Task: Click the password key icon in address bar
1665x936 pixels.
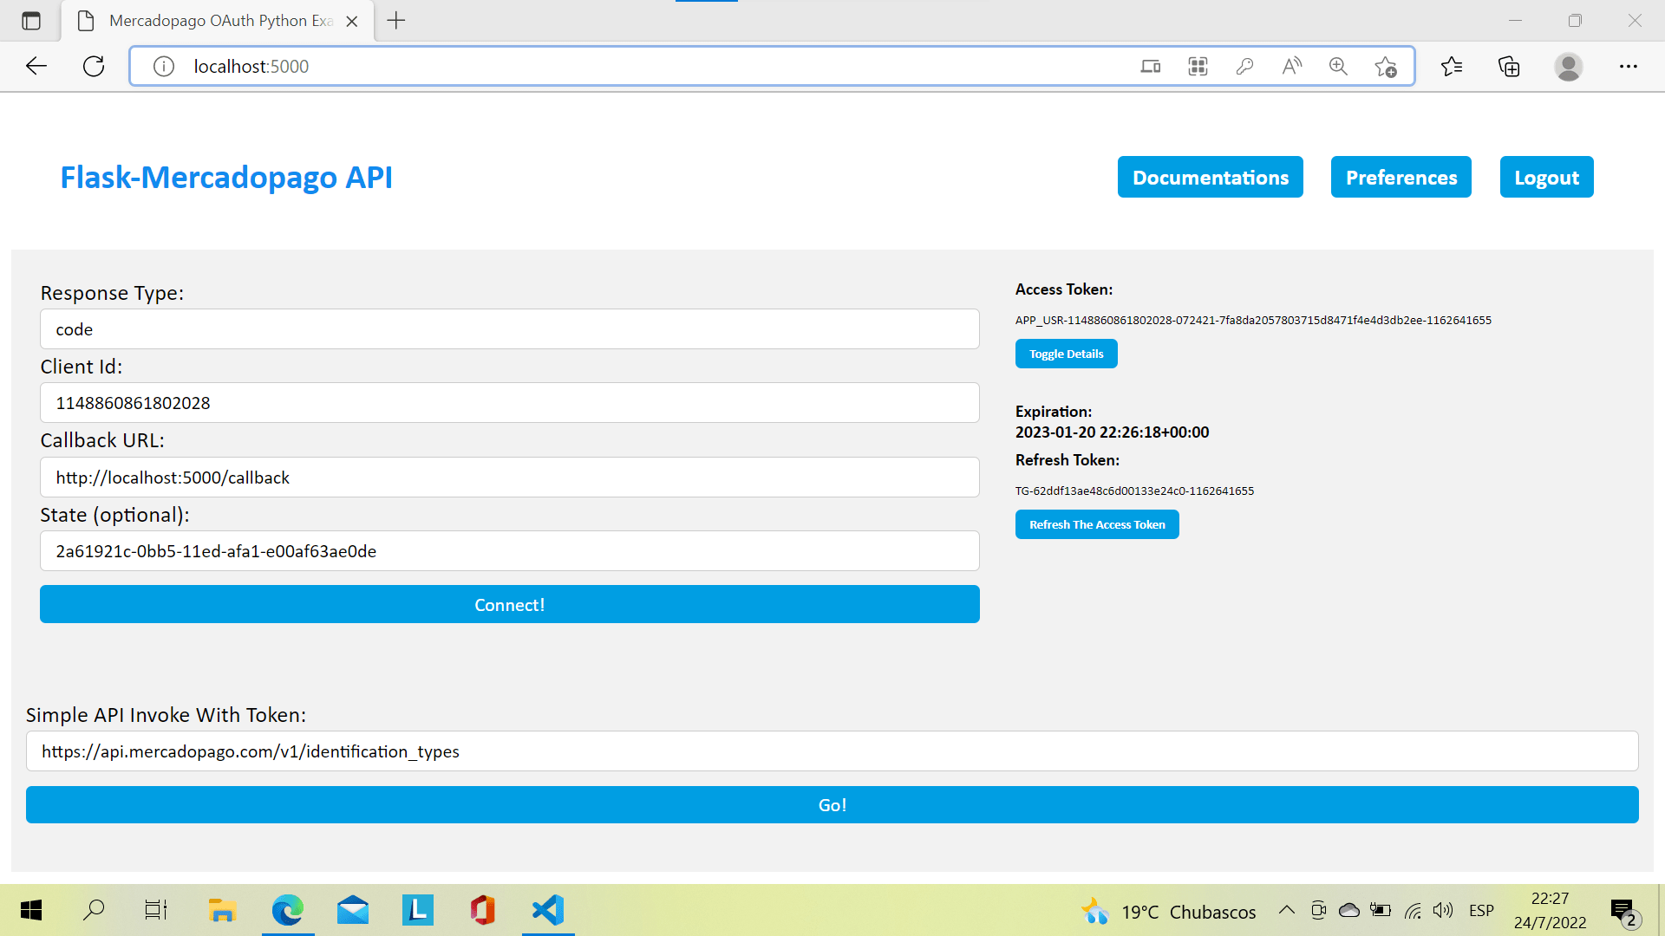Action: tap(1244, 66)
